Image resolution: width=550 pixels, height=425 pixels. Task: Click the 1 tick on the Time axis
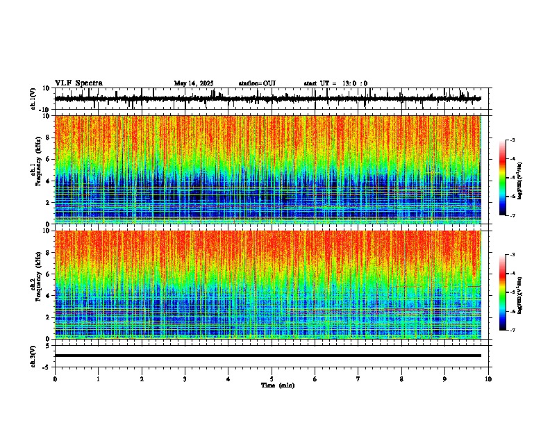(98, 379)
